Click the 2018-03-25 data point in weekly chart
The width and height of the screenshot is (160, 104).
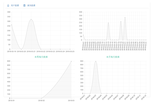[x=70, y=49]
